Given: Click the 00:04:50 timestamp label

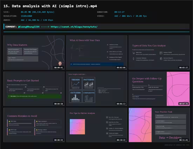Looking at the screenshot, I should tap(59, 104).
